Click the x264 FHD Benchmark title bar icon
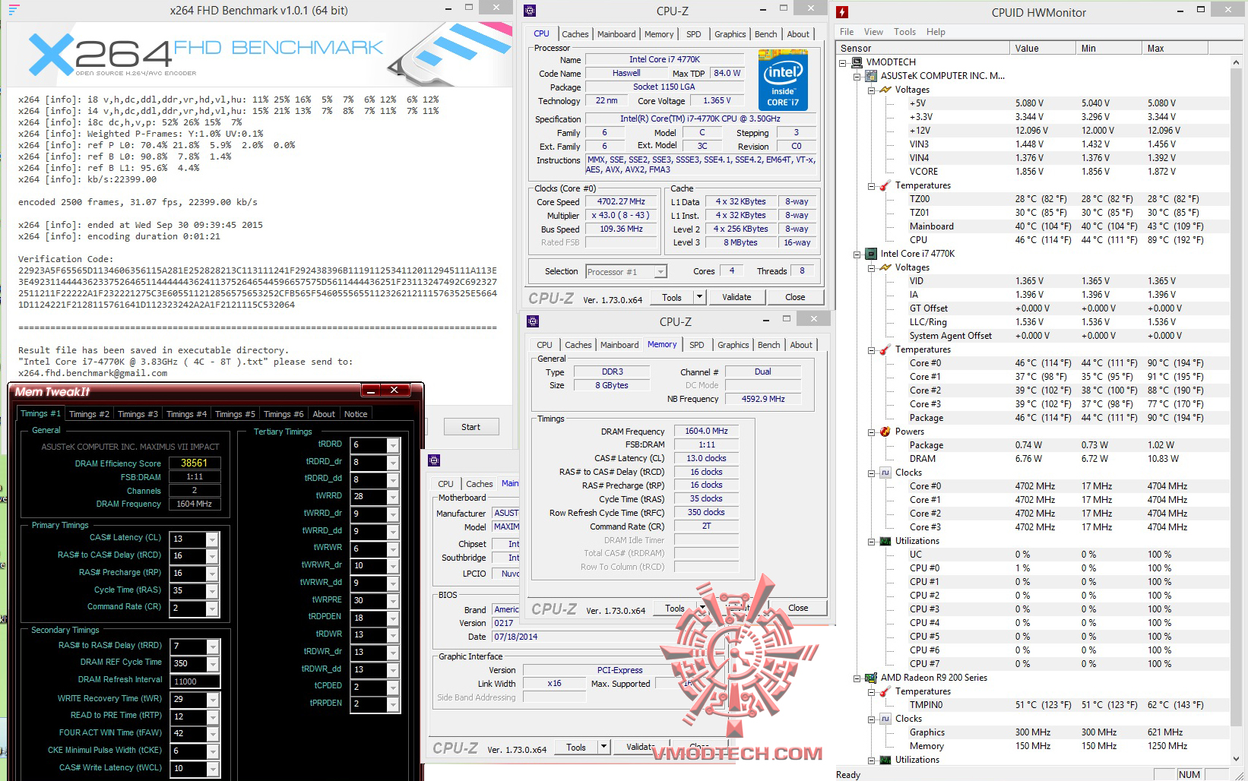1248x781 pixels. pyautogui.click(x=14, y=10)
